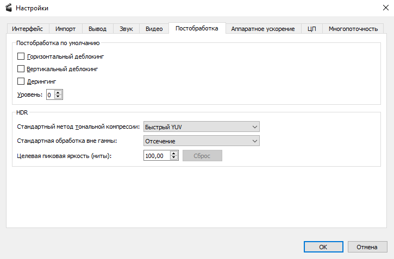Viewport: 394px width, 259px height.
Task: Click the clapperboard app icon in title bar
Action: click(x=9, y=8)
